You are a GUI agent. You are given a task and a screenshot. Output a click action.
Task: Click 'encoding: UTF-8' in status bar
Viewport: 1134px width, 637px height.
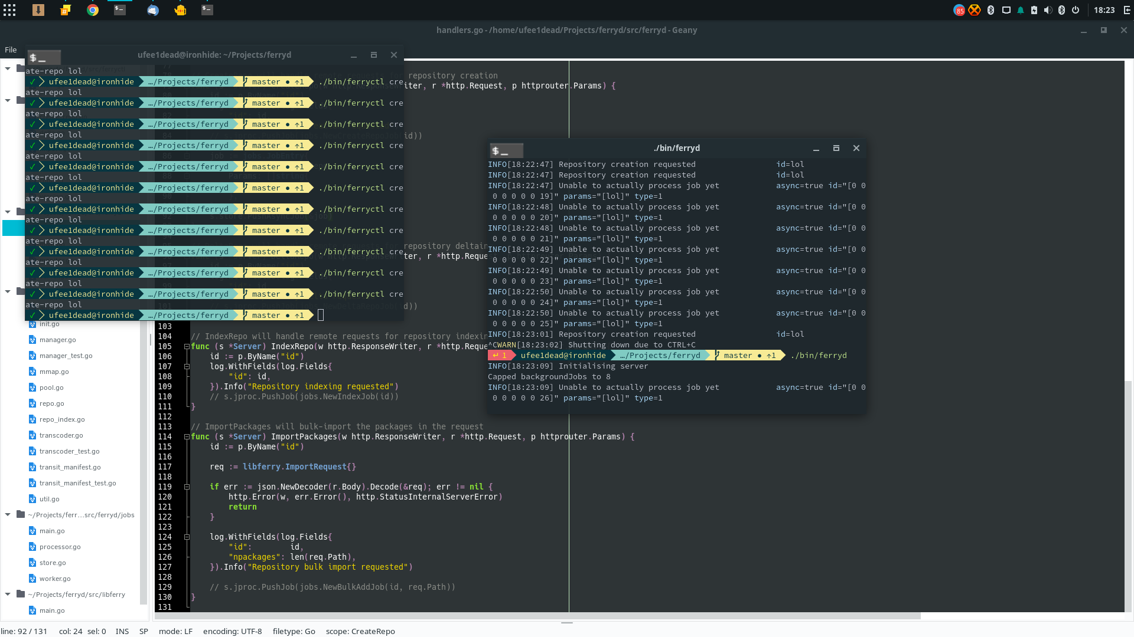click(232, 631)
